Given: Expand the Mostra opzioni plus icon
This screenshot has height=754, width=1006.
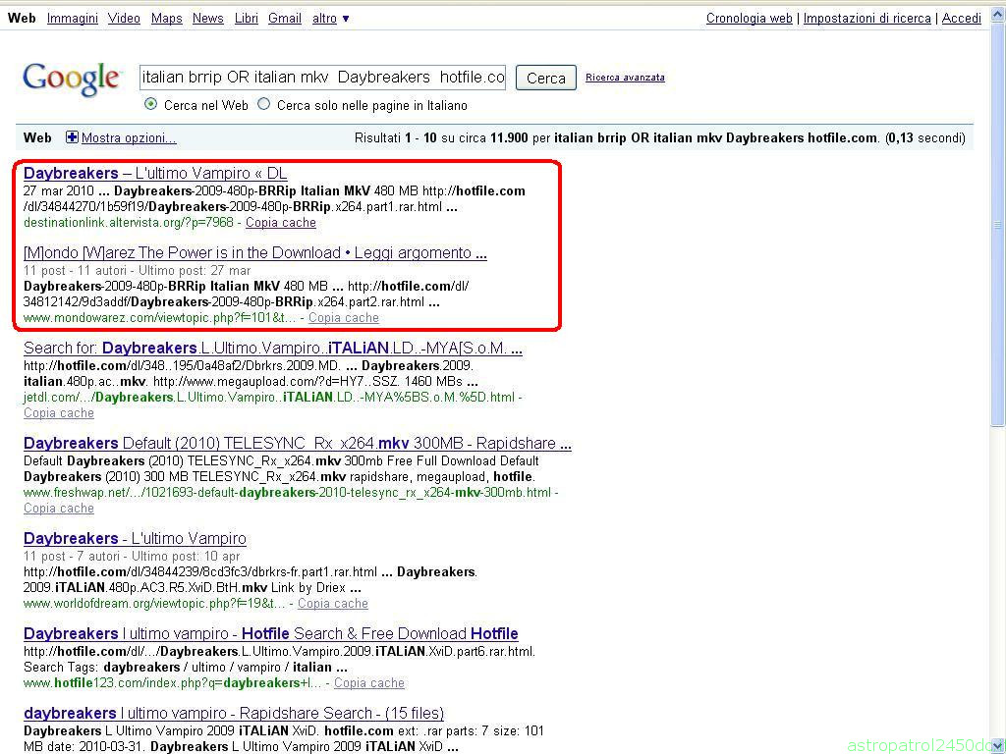Looking at the screenshot, I should click(x=72, y=137).
